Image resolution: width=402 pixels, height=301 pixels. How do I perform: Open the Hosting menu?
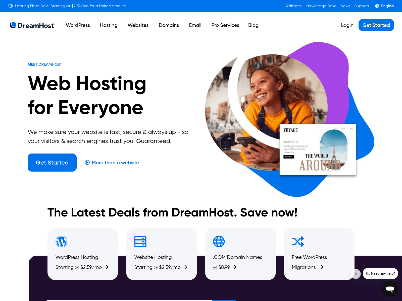tap(109, 25)
